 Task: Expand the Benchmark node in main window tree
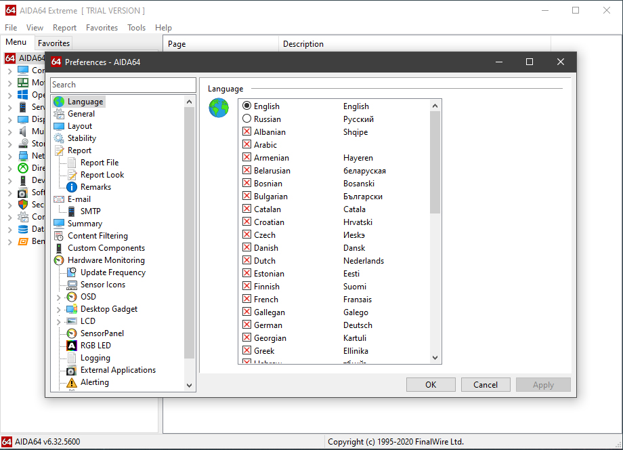click(x=10, y=242)
